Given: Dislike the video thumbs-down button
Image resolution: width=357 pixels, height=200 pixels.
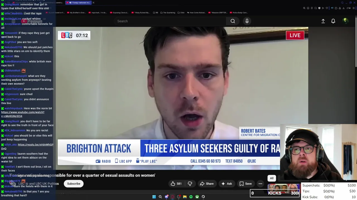Looking at the screenshot, I should tap(190, 184).
